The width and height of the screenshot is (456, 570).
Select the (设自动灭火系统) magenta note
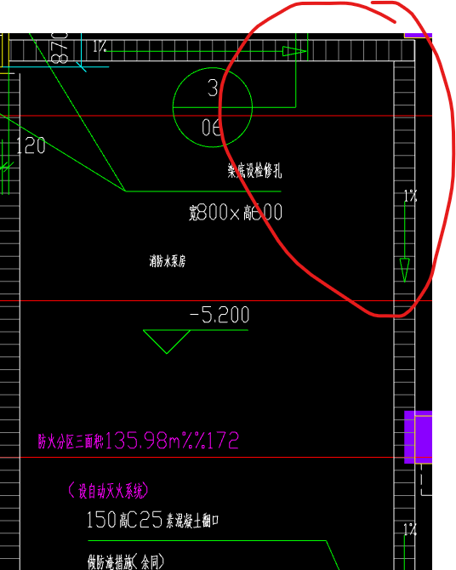[108, 491]
